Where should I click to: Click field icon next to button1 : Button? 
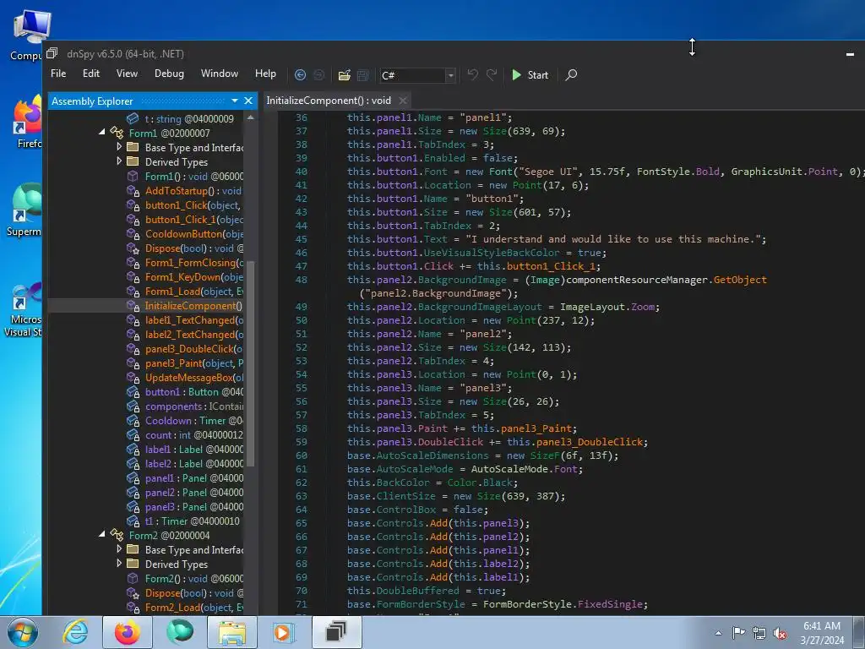133,392
